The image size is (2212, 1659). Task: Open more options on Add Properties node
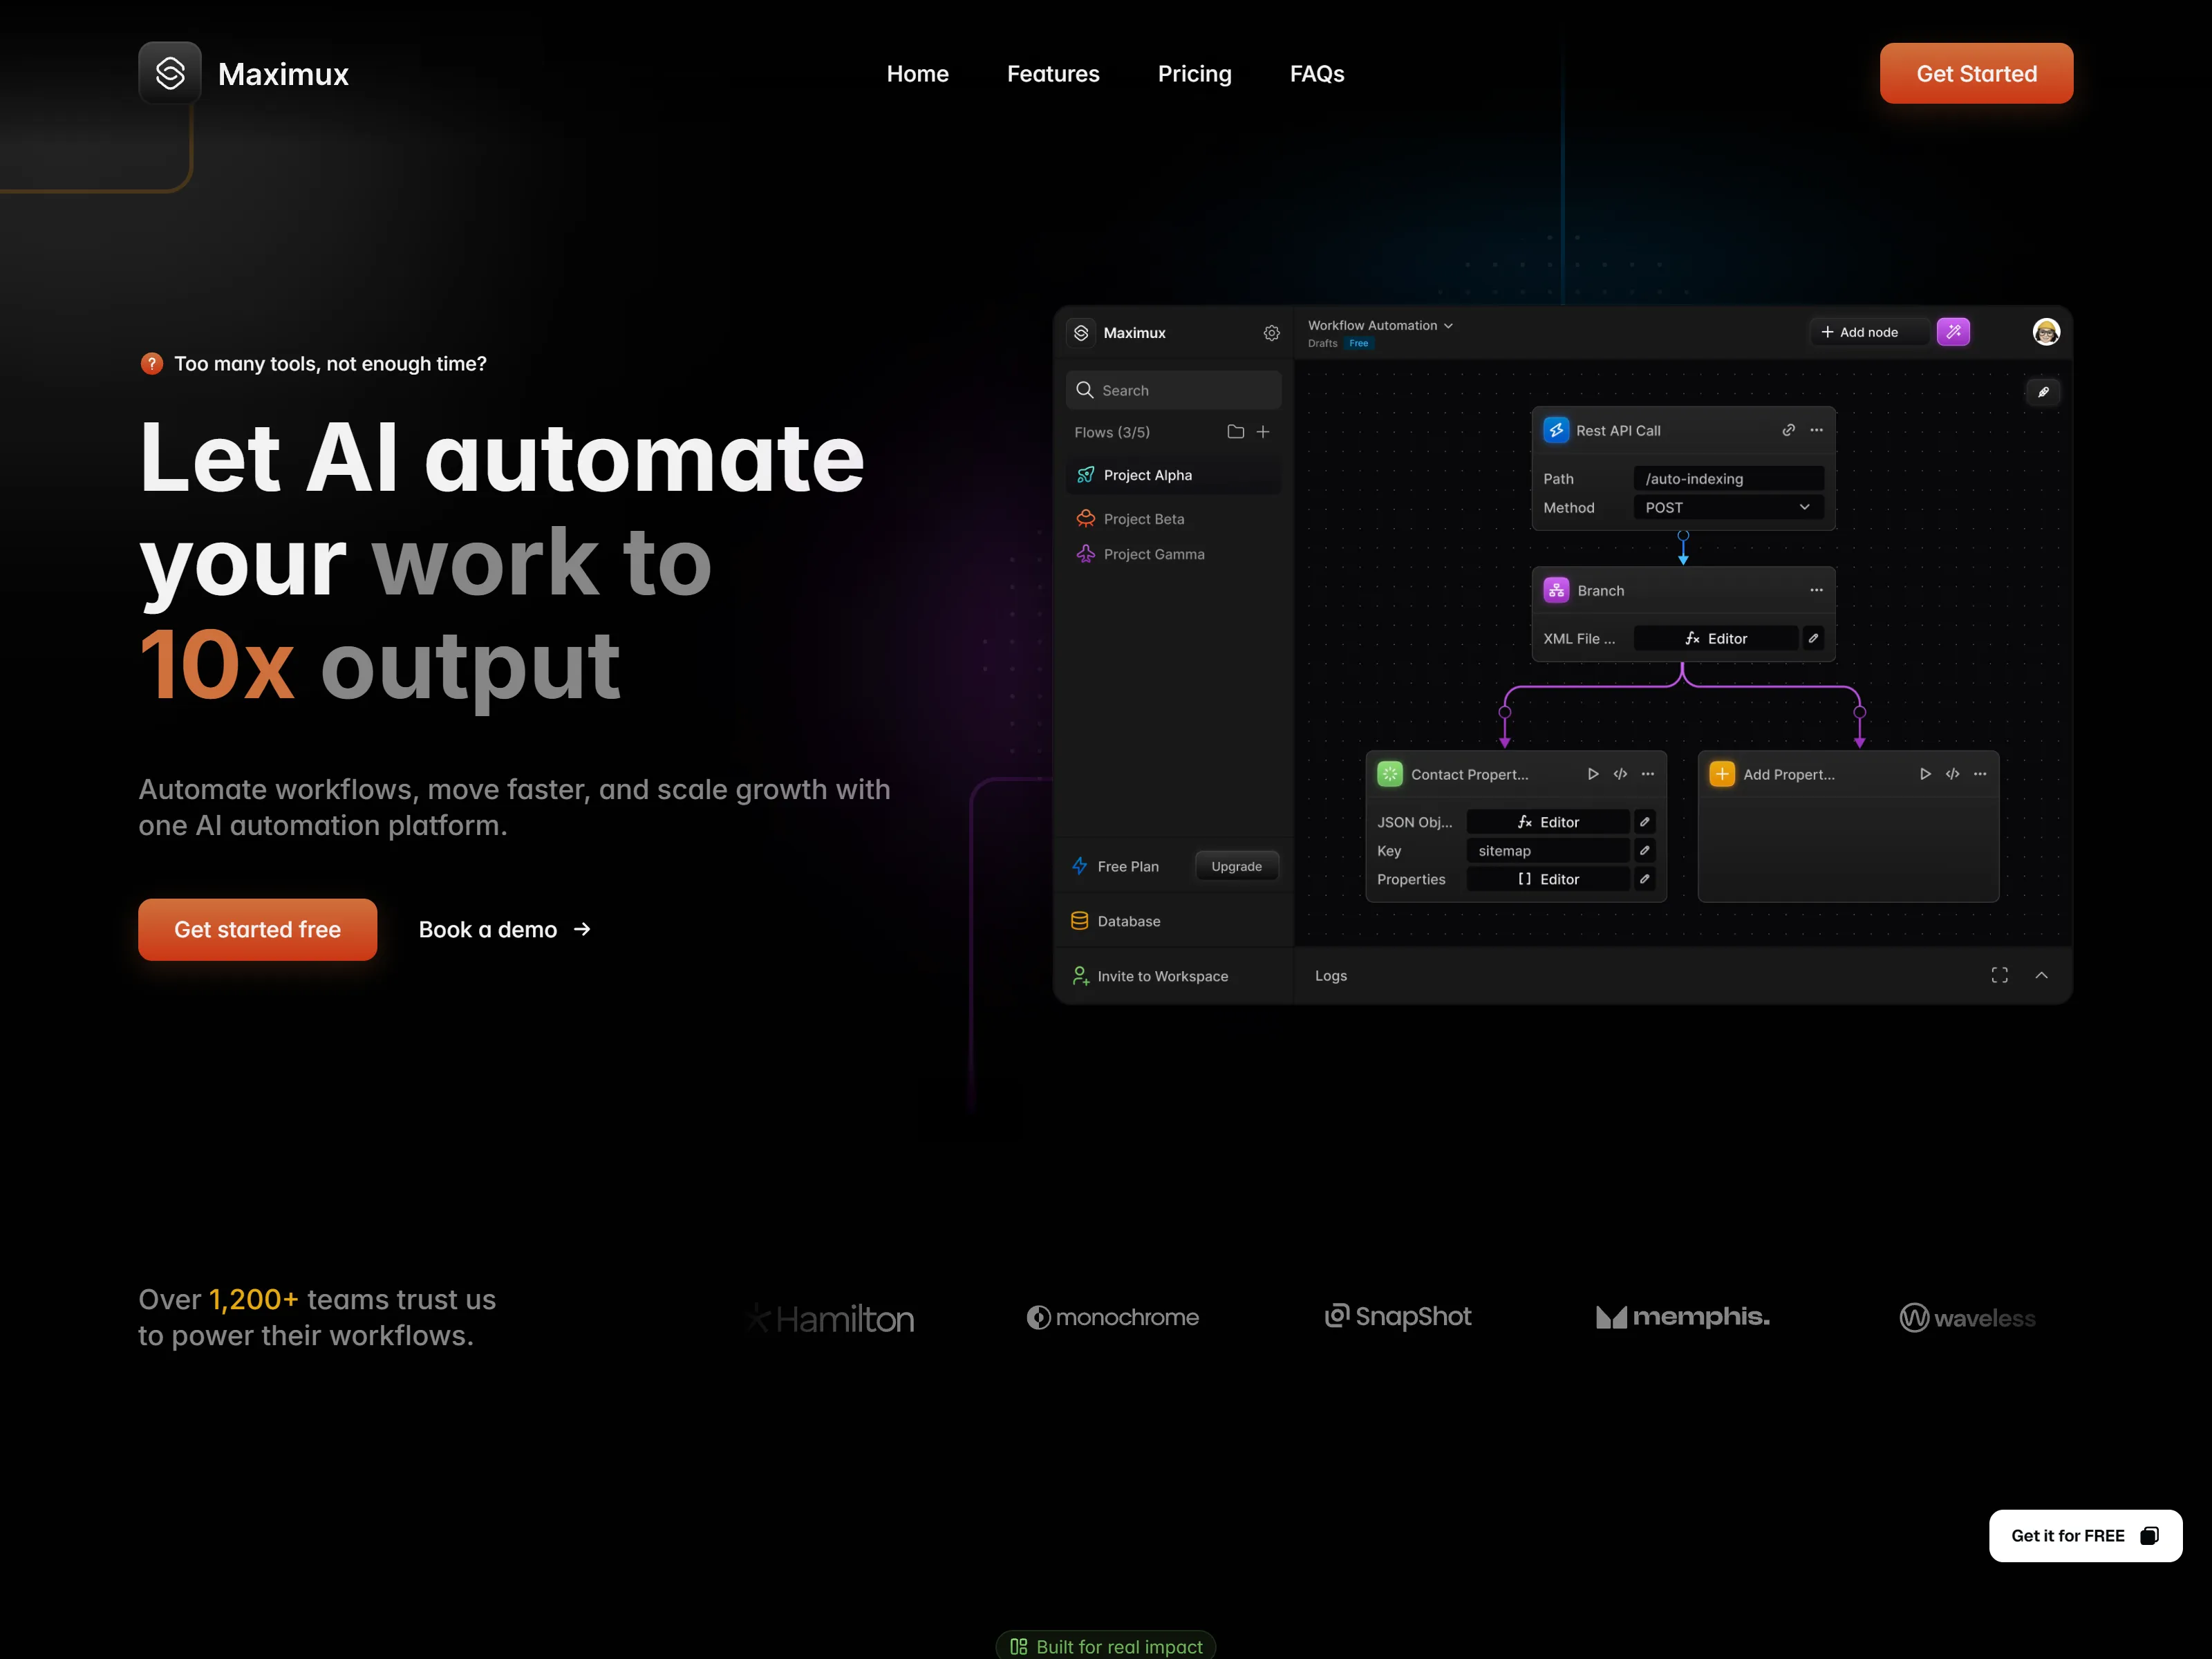coord(1980,774)
